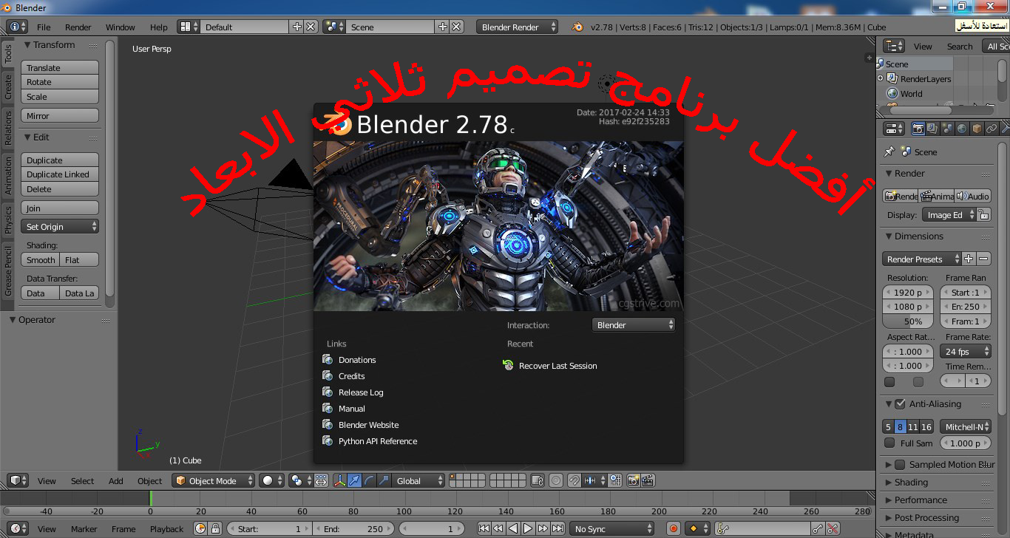
Task: Open the No Sync dropdown
Action: pos(612,528)
